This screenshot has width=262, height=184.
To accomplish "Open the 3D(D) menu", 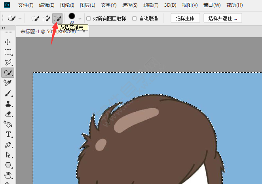I will click(170, 5).
